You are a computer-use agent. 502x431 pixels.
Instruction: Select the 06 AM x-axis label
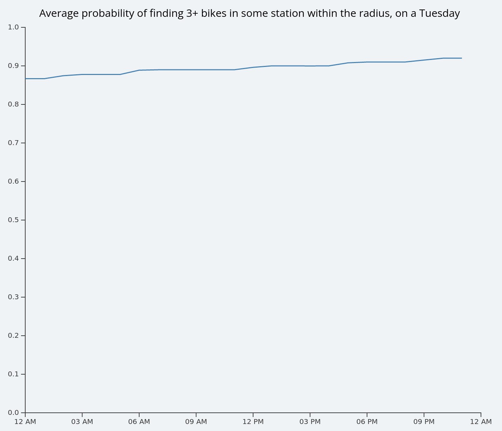[139, 422]
